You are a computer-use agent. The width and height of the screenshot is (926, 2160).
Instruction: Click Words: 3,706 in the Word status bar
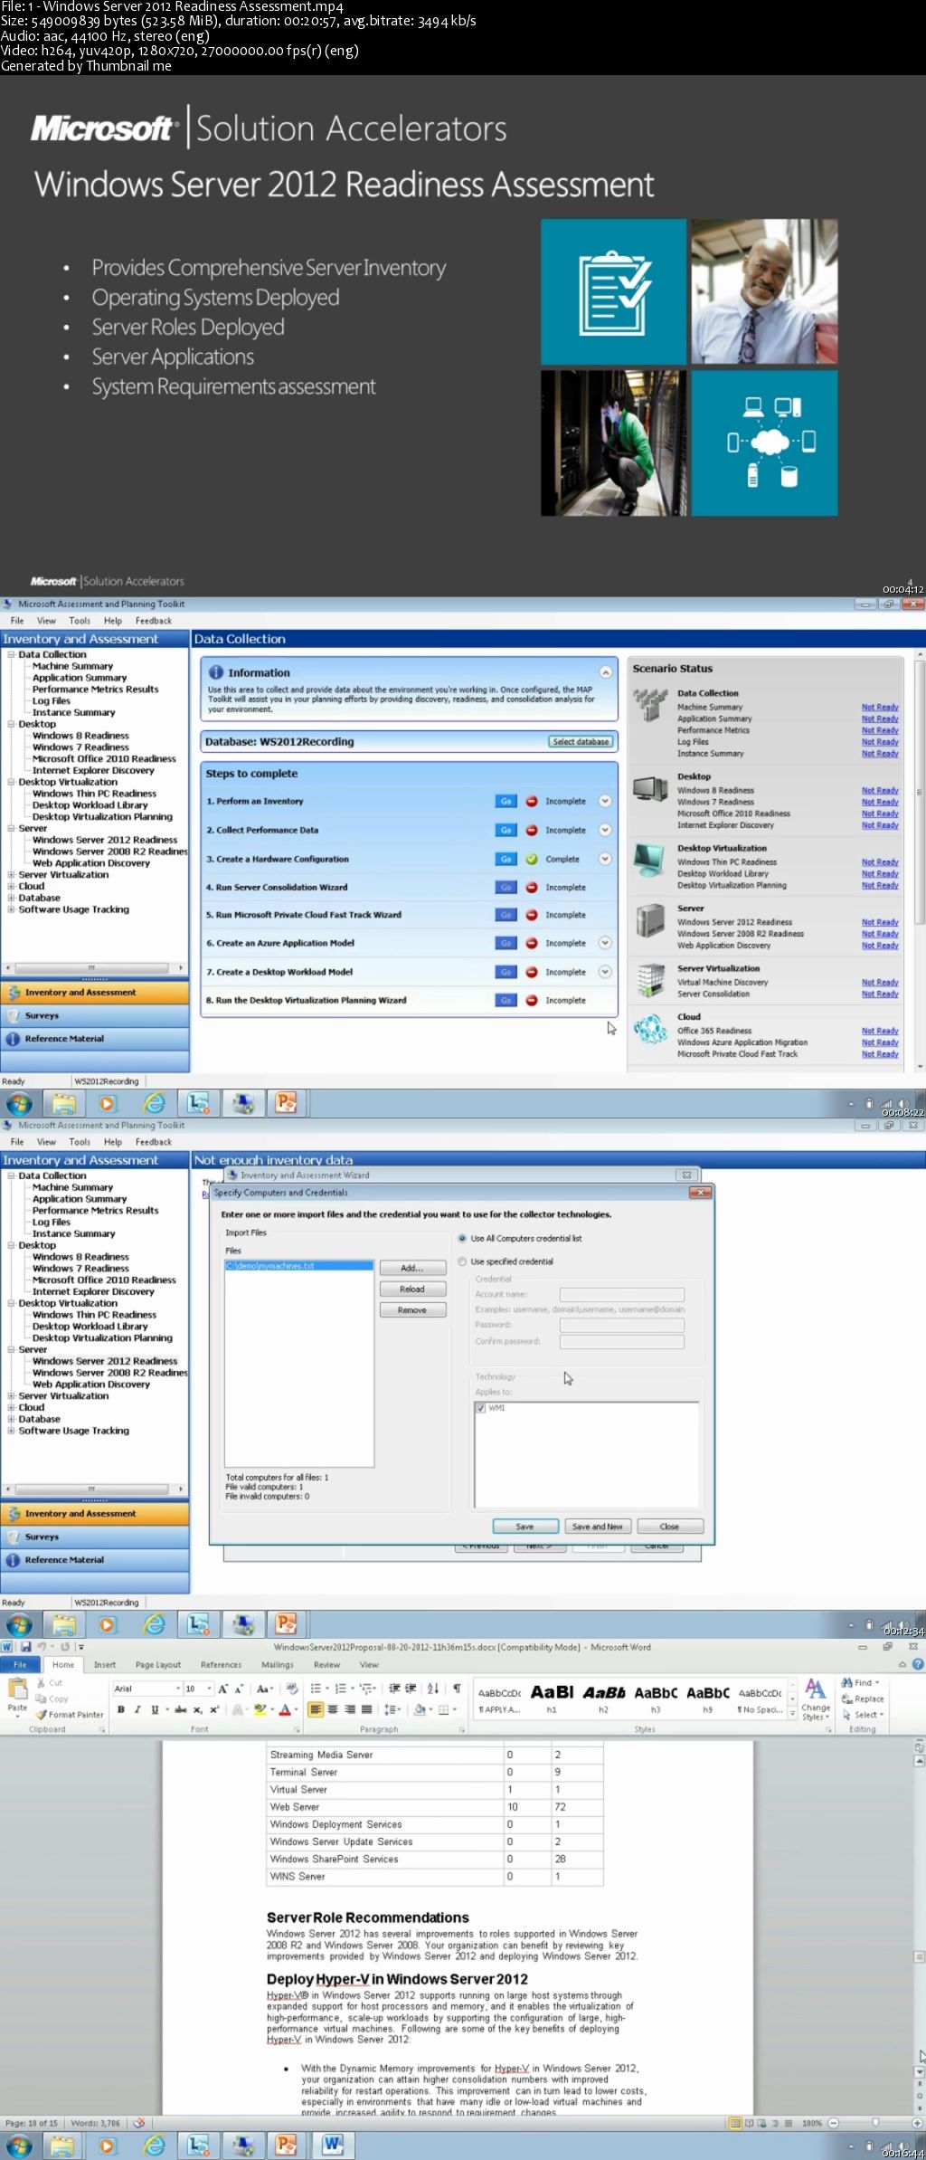[x=95, y=2123]
